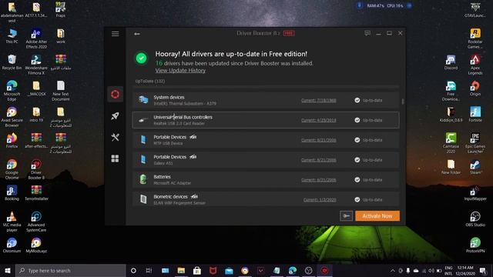Click the taskbar clock and date

pos(465,270)
